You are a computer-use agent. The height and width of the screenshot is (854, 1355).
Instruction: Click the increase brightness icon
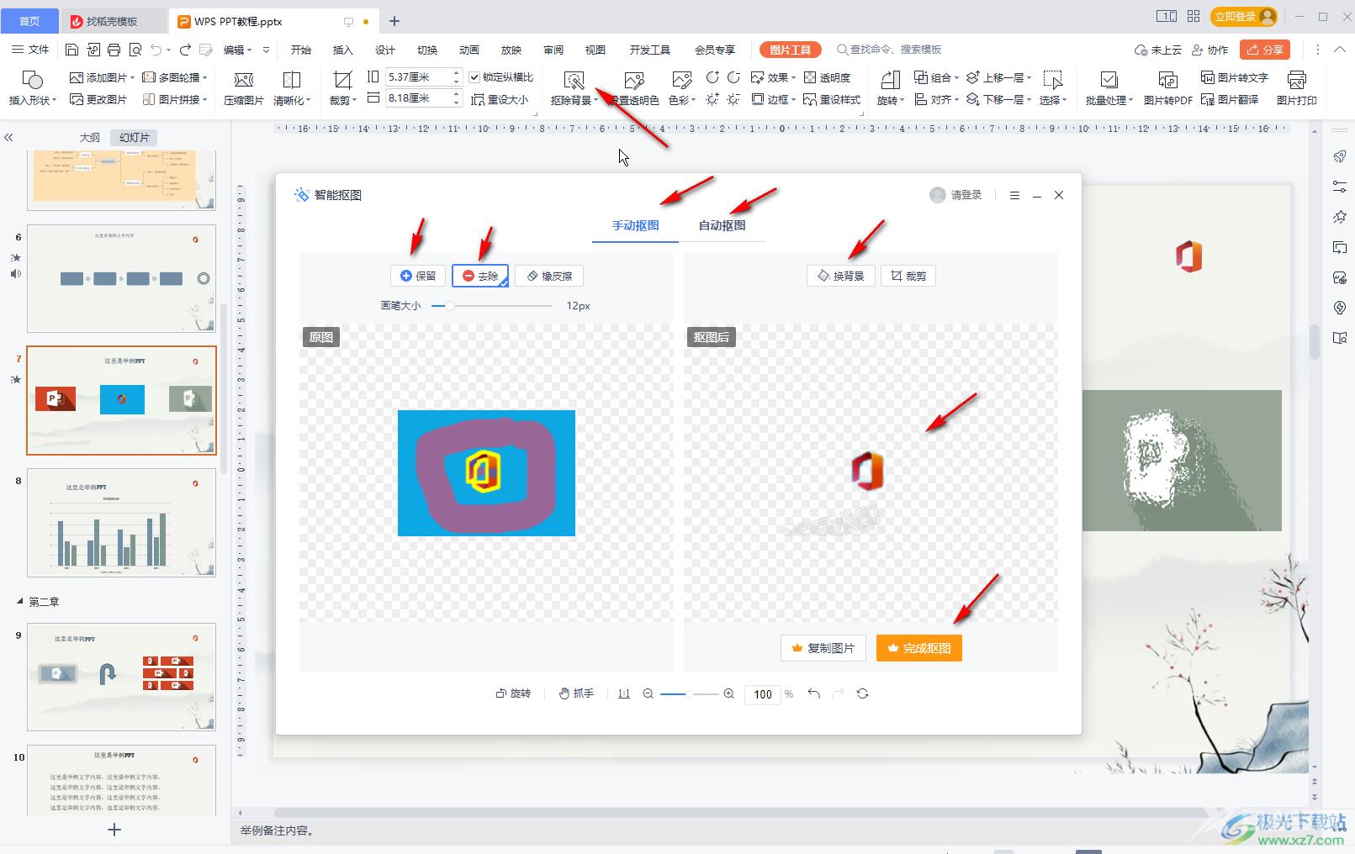pyautogui.click(x=712, y=99)
